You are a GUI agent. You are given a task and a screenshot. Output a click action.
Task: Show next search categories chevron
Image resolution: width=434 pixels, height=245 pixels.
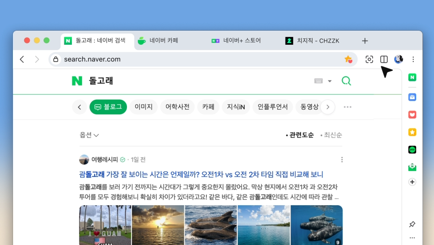[x=328, y=107]
